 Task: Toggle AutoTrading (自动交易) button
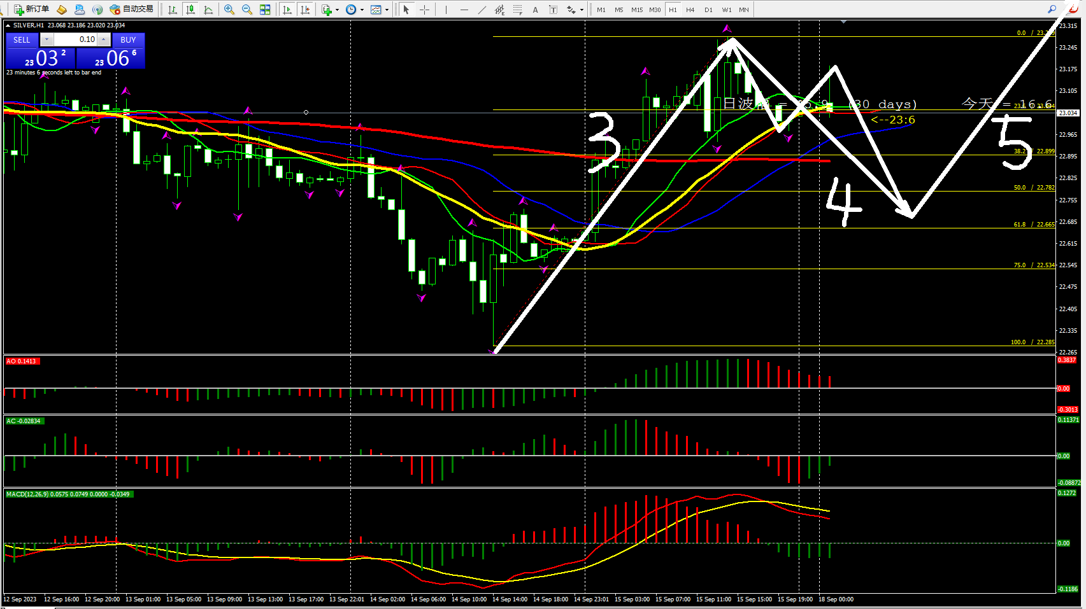pyautogui.click(x=132, y=10)
